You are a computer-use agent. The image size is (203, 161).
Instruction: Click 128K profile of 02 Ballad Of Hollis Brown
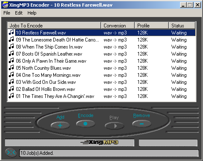point(143,89)
